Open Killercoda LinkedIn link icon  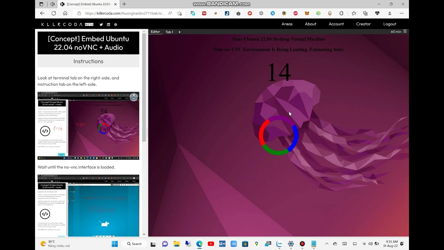click(109, 25)
